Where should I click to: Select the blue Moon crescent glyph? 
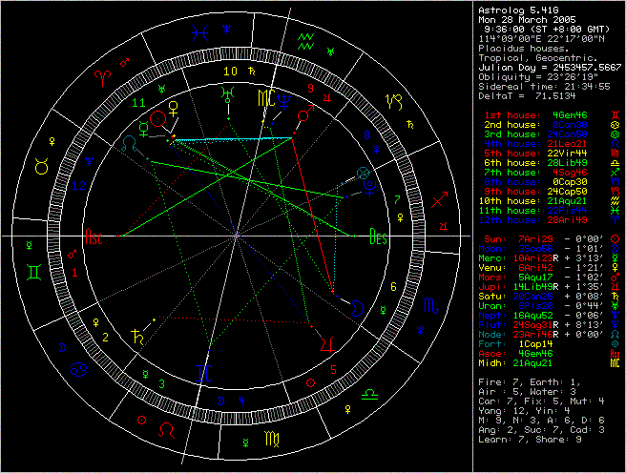click(358, 307)
